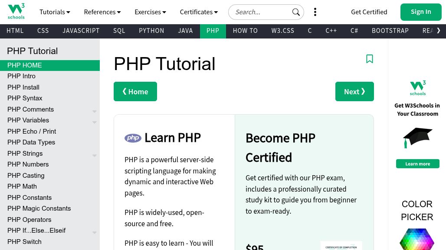
Task: Open PHP Echo / Print in the sidebar
Action: pyautogui.click(x=50, y=131)
